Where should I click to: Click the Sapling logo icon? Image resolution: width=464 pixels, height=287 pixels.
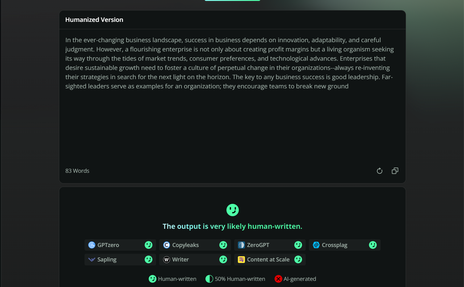click(92, 260)
